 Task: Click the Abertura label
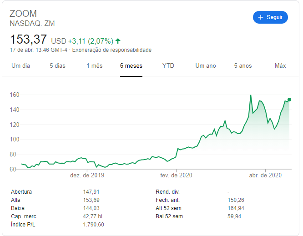(21, 192)
